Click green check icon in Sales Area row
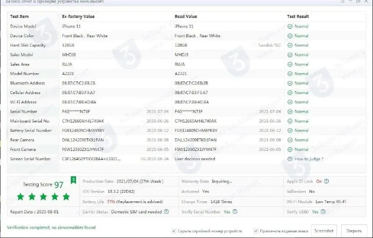373x238 pixels. (x=290, y=64)
